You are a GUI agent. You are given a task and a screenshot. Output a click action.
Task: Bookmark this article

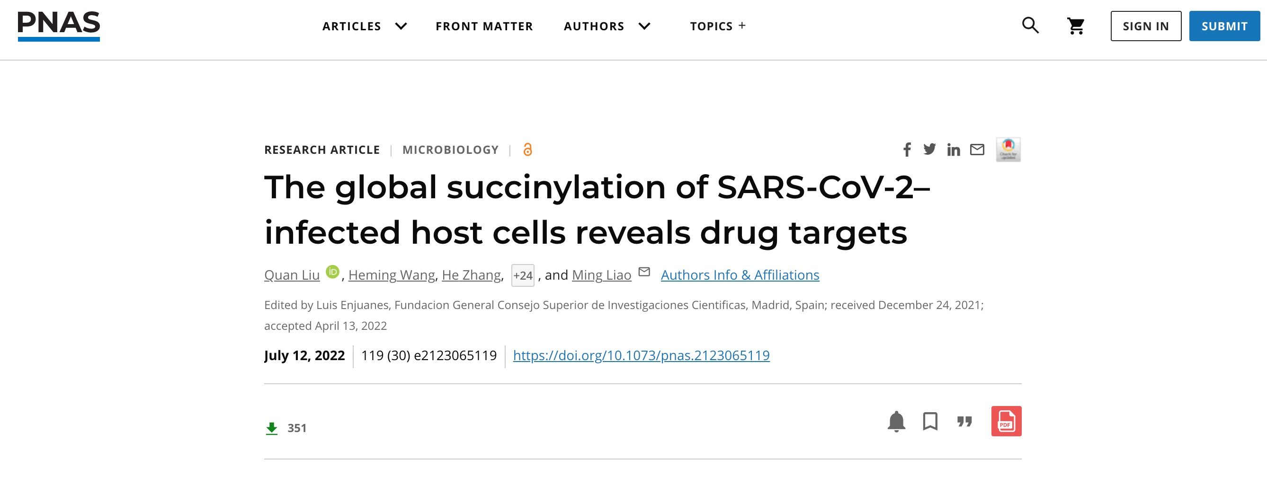coord(930,422)
